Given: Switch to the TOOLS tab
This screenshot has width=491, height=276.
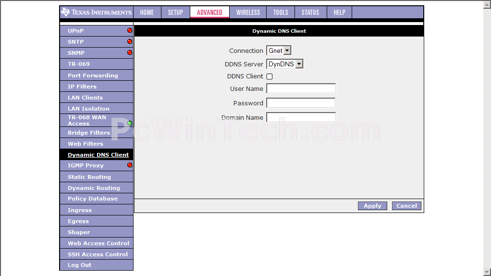Looking at the screenshot, I should (x=281, y=12).
